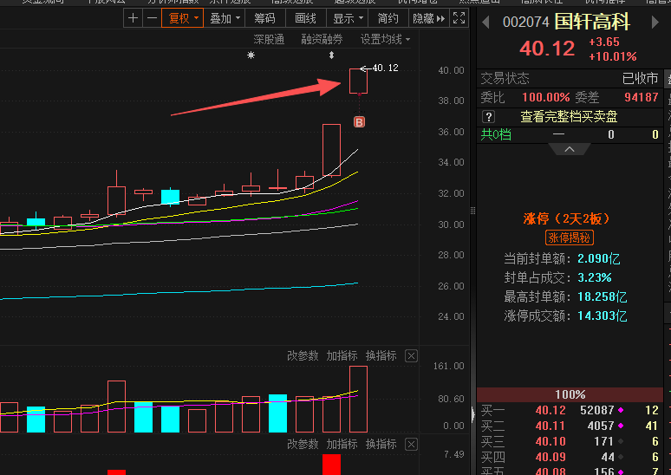This screenshot has width=671, height=475.
Task: Click the panel splitter handle between chart and quotes
Action: point(472,211)
